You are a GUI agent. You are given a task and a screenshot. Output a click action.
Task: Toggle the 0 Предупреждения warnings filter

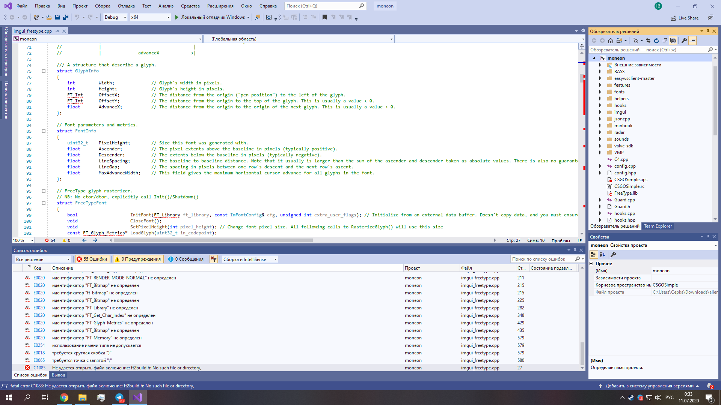138,259
